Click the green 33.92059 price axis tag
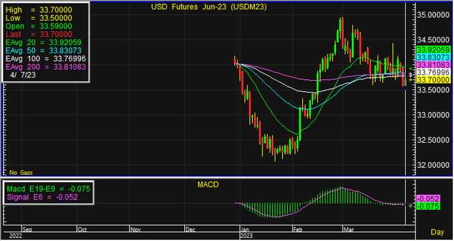The width and height of the screenshot is (454, 241). (x=433, y=50)
